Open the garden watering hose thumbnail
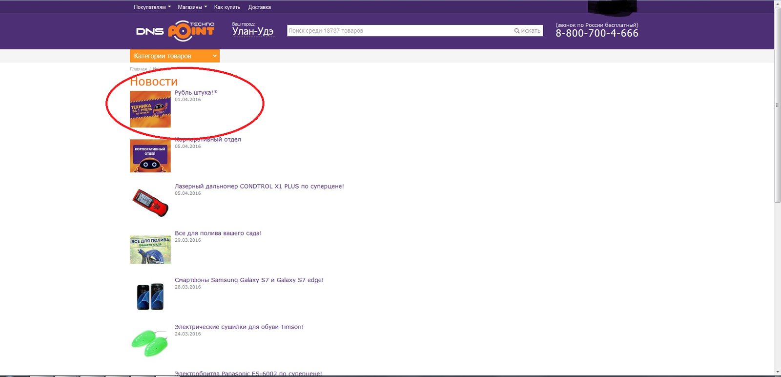Image resolution: width=781 pixels, height=377 pixels. click(150, 250)
